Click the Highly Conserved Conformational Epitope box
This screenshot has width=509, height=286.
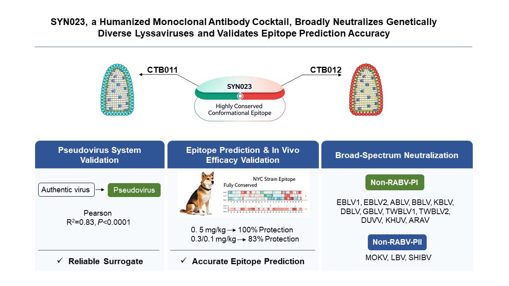tap(240, 109)
